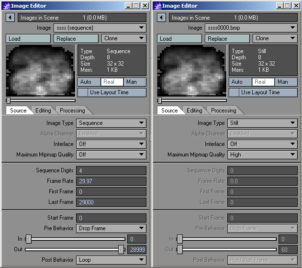Minimize the right Image Editor window

coord(280,6)
